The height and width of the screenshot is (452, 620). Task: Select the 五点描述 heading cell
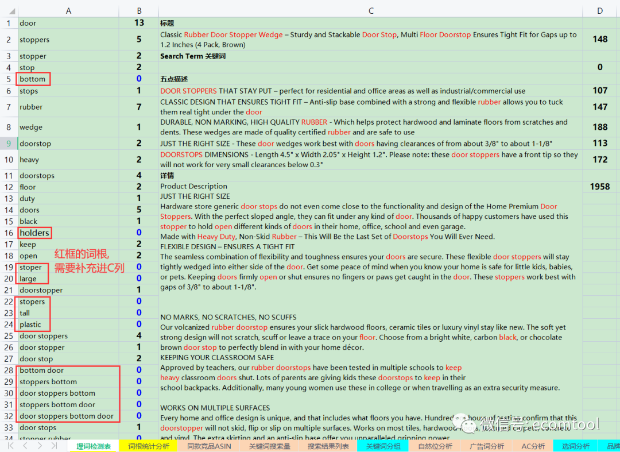(x=370, y=79)
